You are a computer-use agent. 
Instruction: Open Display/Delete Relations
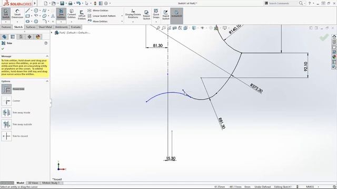coord(133,14)
